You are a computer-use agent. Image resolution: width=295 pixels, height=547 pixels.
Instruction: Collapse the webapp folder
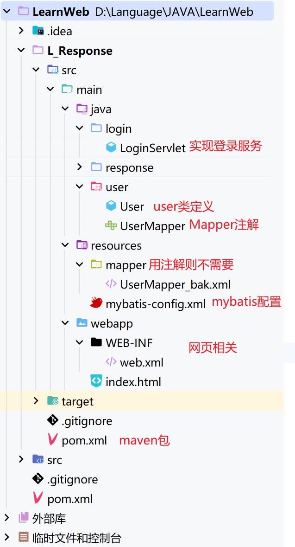tap(65, 323)
